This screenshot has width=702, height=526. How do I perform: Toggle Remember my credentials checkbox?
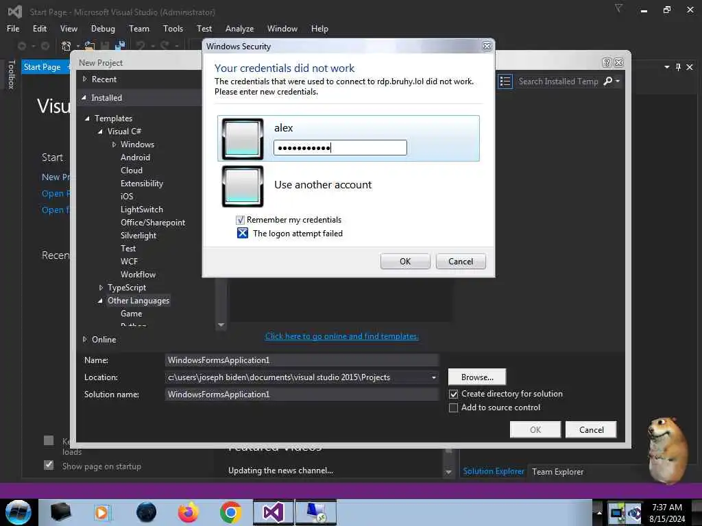pyautogui.click(x=240, y=220)
